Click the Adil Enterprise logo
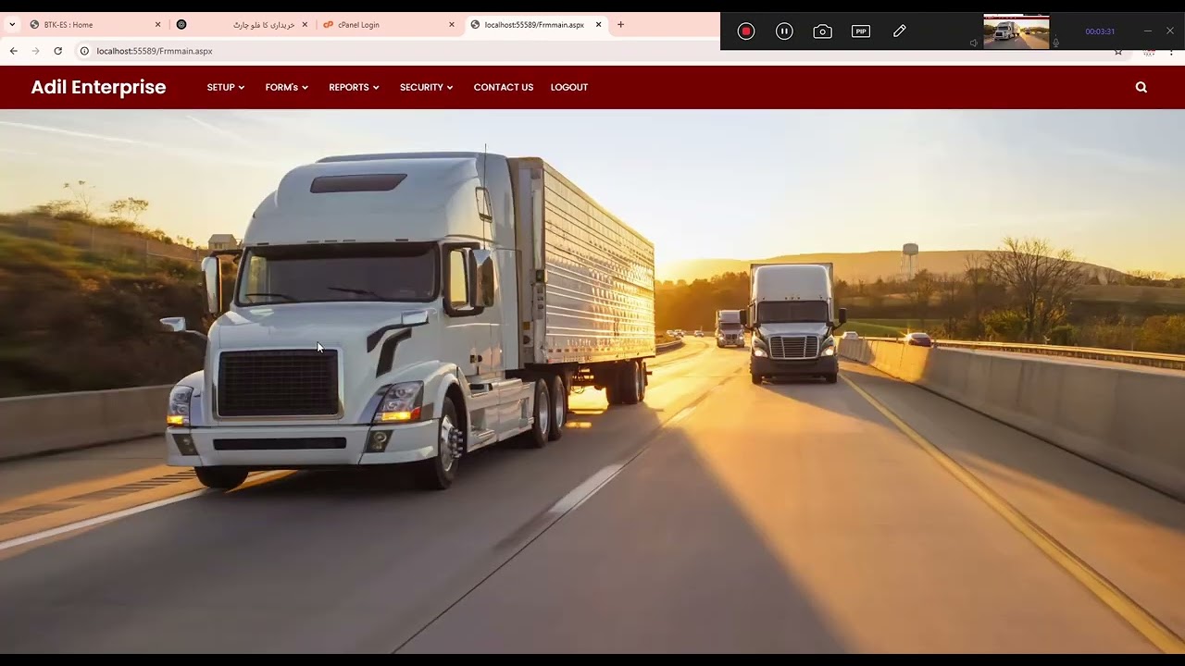The width and height of the screenshot is (1185, 666). [x=98, y=87]
